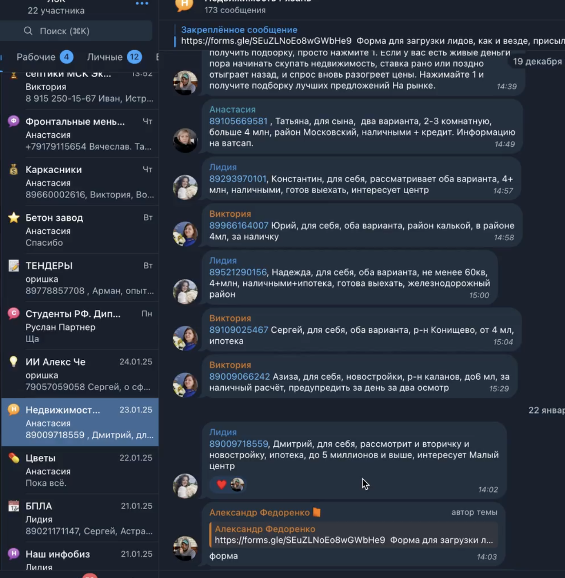Open the ИИ Алекс Че topic with lightbulb icon
The height and width of the screenshot is (578, 565).
(80, 374)
